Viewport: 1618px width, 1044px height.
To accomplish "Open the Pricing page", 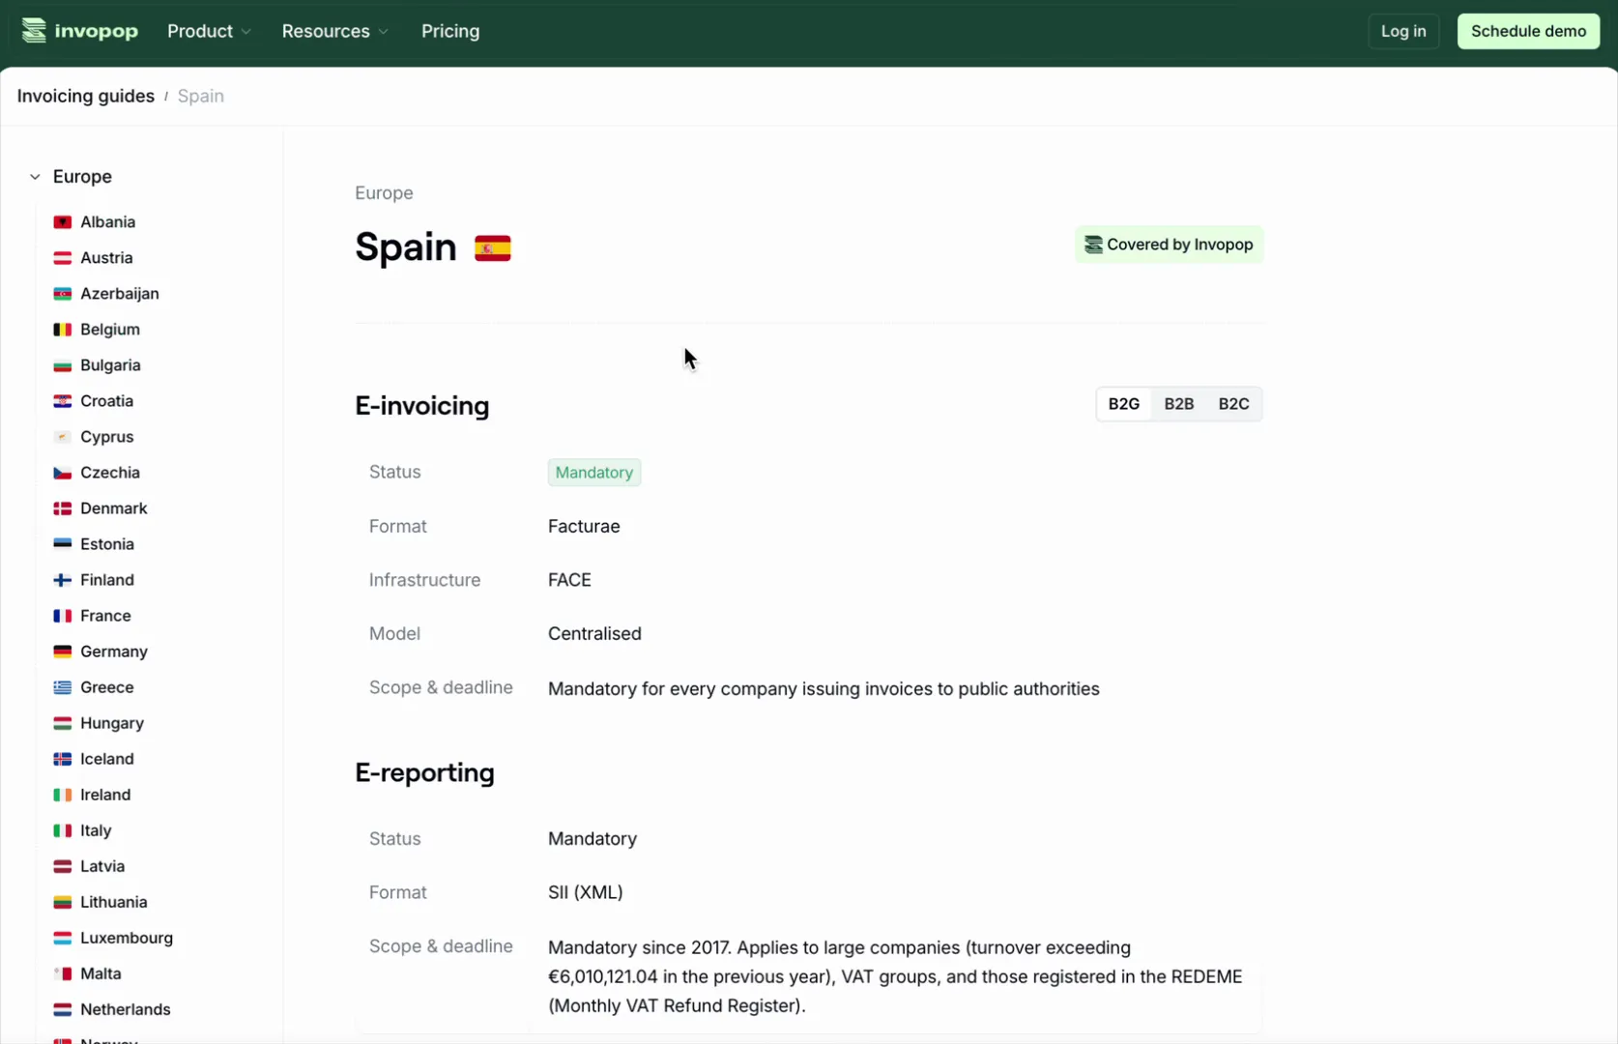I will click(x=450, y=31).
